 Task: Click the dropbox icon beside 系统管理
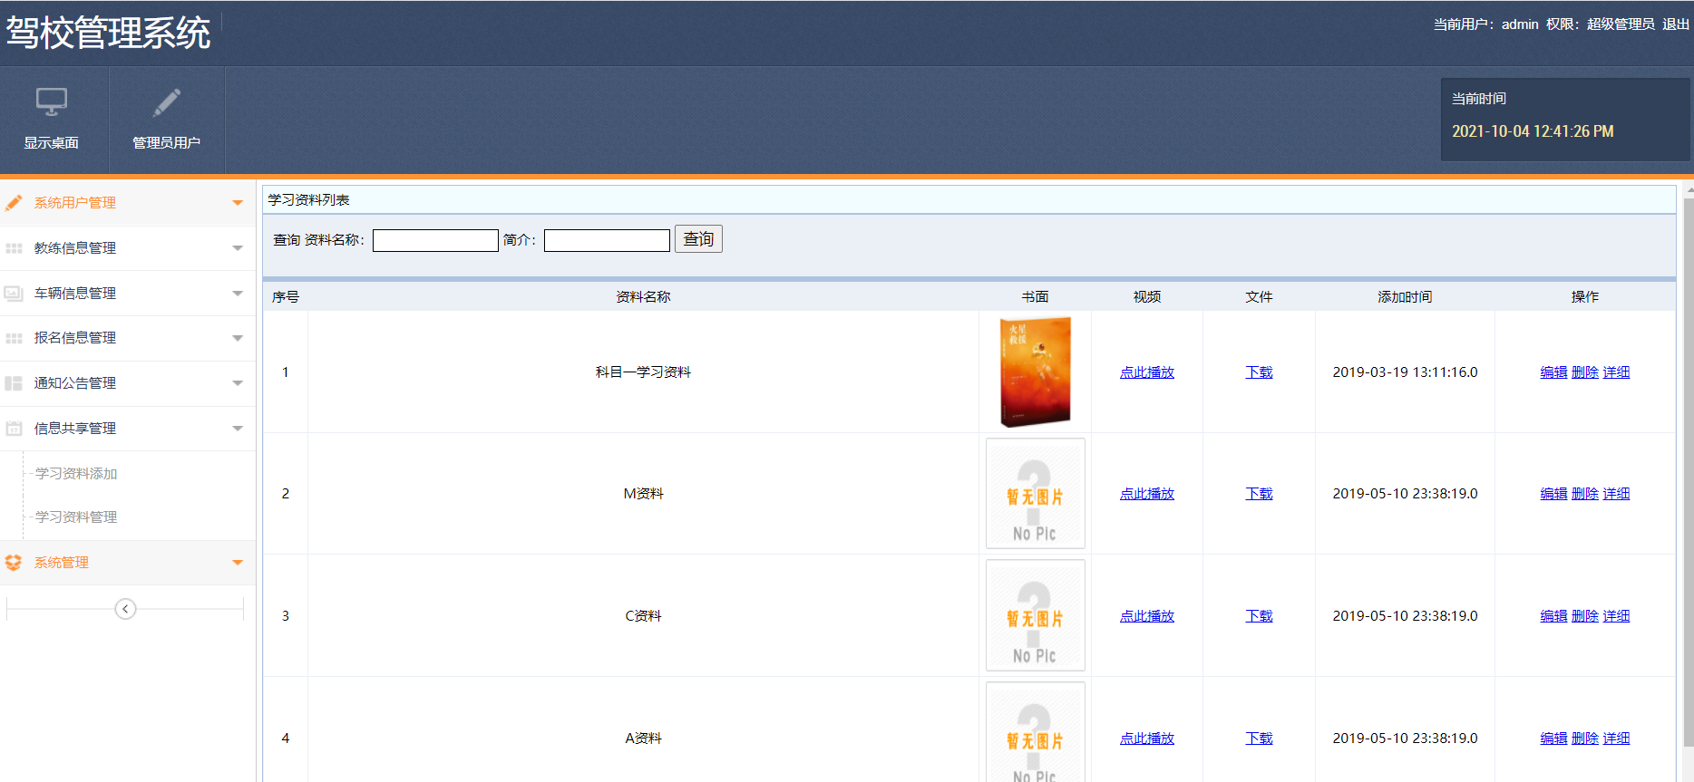pos(14,563)
